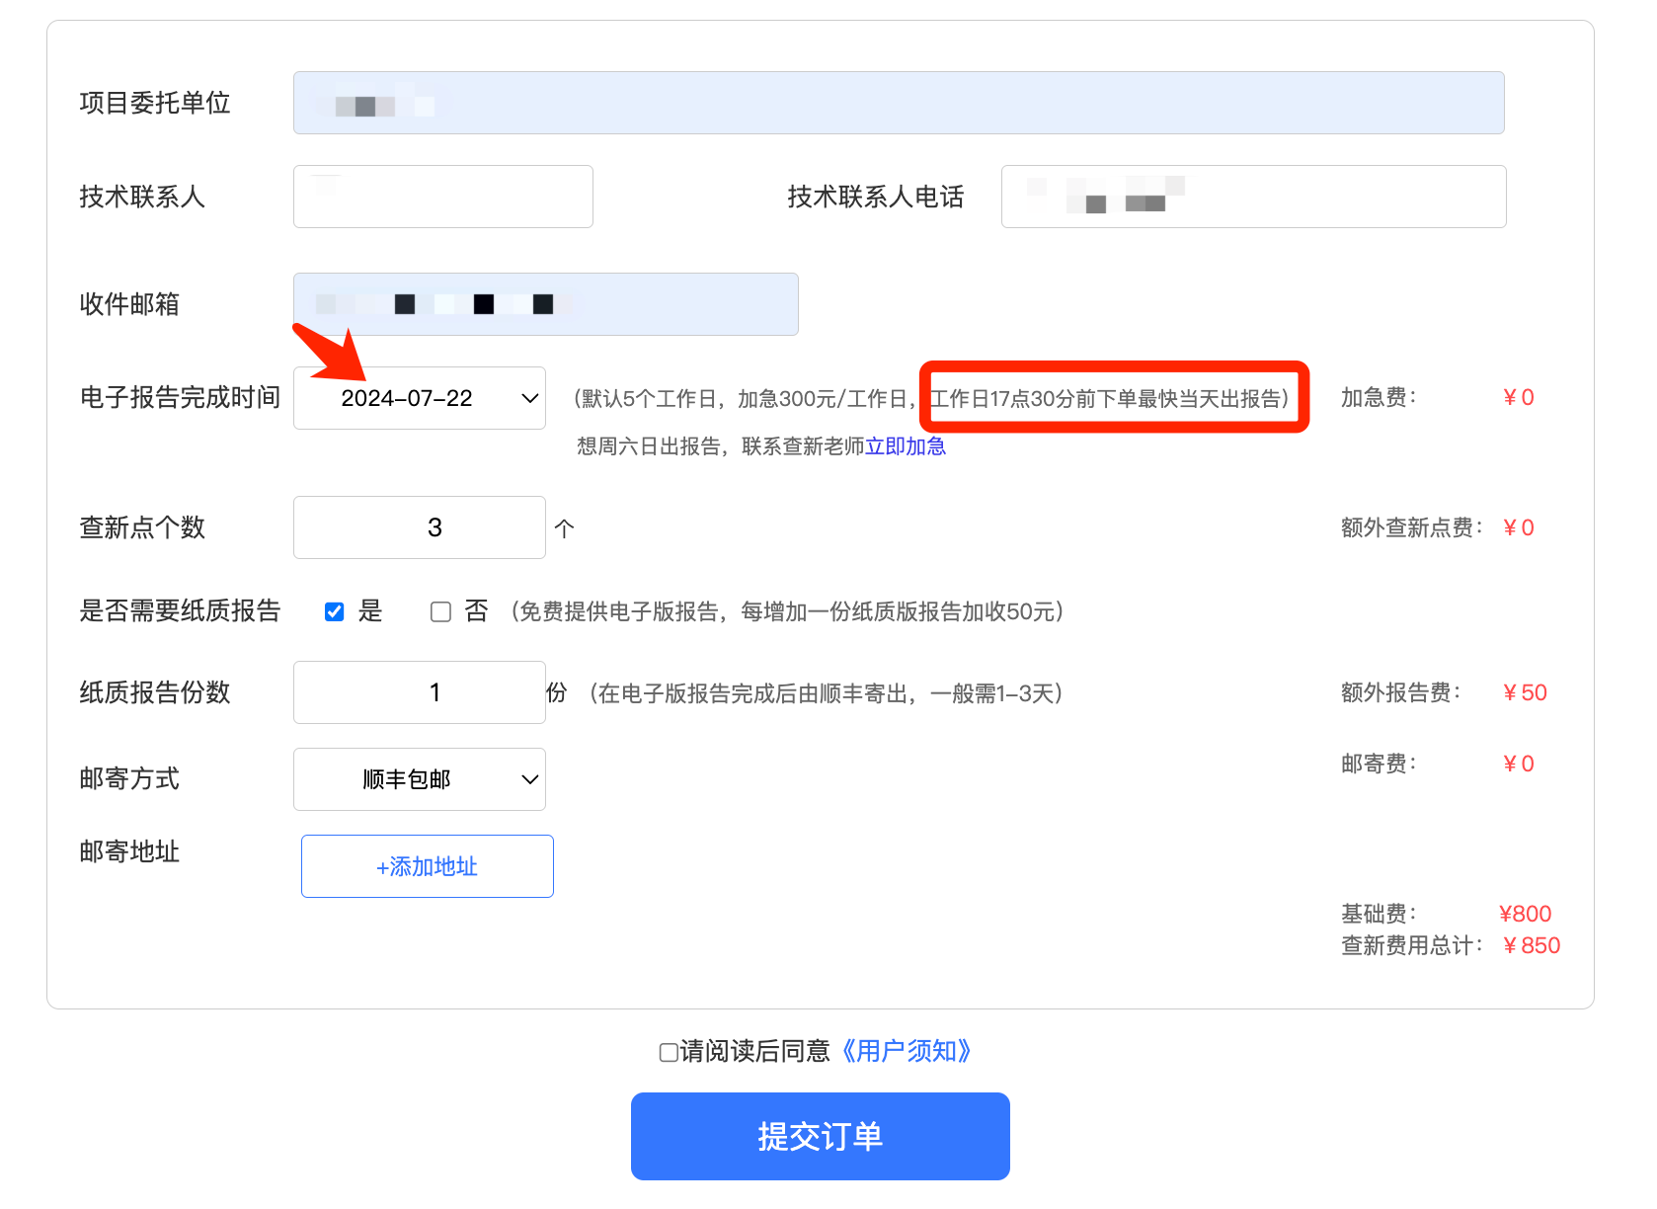This screenshot has height=1209, width=1657.
Task: Open the 电子报告完成时间 date dropdown
Action: 420,398
